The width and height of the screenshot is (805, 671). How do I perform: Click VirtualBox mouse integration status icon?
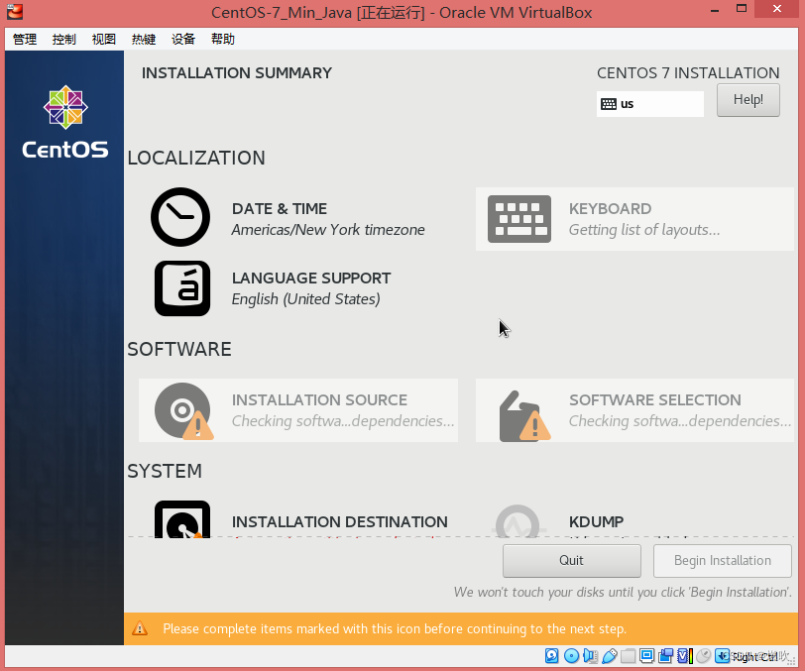click(x=703, y=655)
